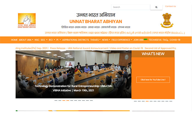Viewport: 192px width, 127px height.
Task: Open Second List of Approved Pro ticker link
Action: (160, 48)
